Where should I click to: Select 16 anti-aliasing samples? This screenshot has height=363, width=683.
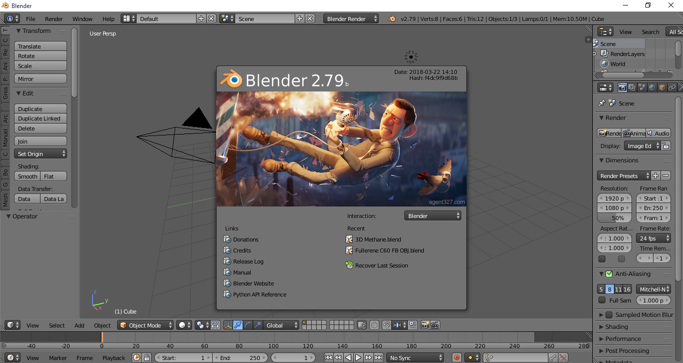pos(627,289)
